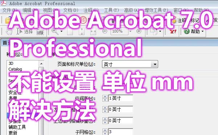Select 表单 in the category list
This screenshot has width=218, height=135.
13,98
